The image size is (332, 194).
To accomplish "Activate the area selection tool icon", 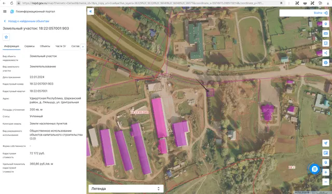I will point(326,43).
